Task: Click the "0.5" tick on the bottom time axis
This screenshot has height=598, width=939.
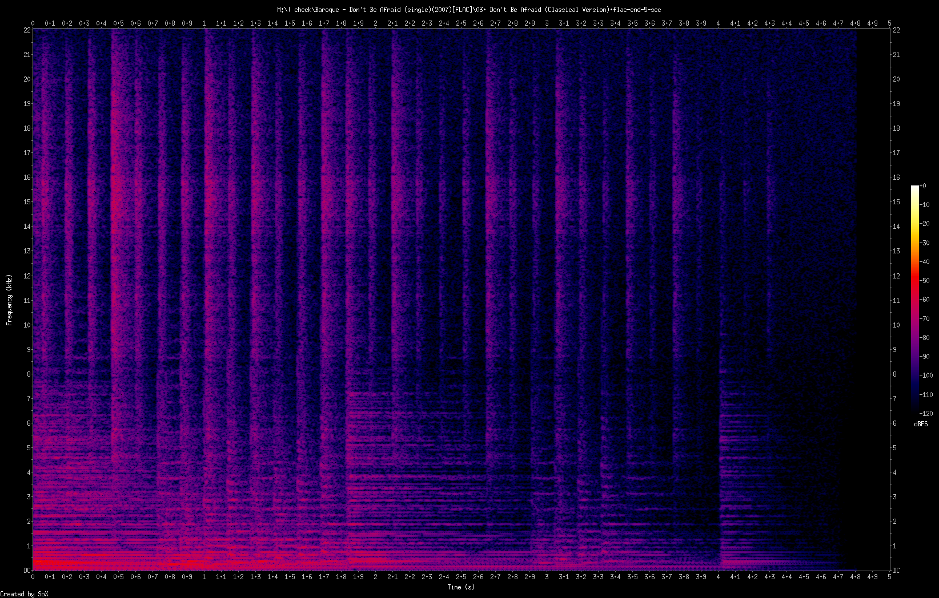Action: [118, 577]
